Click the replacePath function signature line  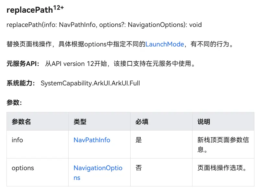104,25
